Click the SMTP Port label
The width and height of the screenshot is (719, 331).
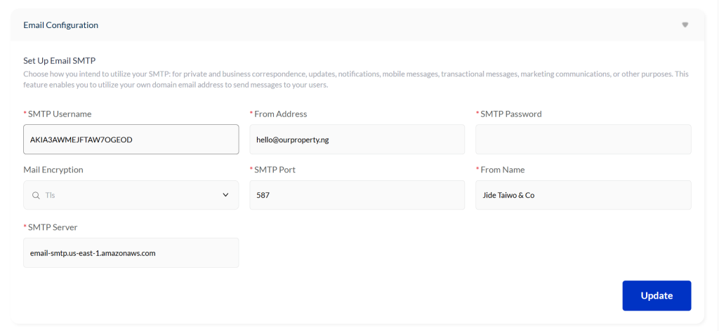click(275, 170)
